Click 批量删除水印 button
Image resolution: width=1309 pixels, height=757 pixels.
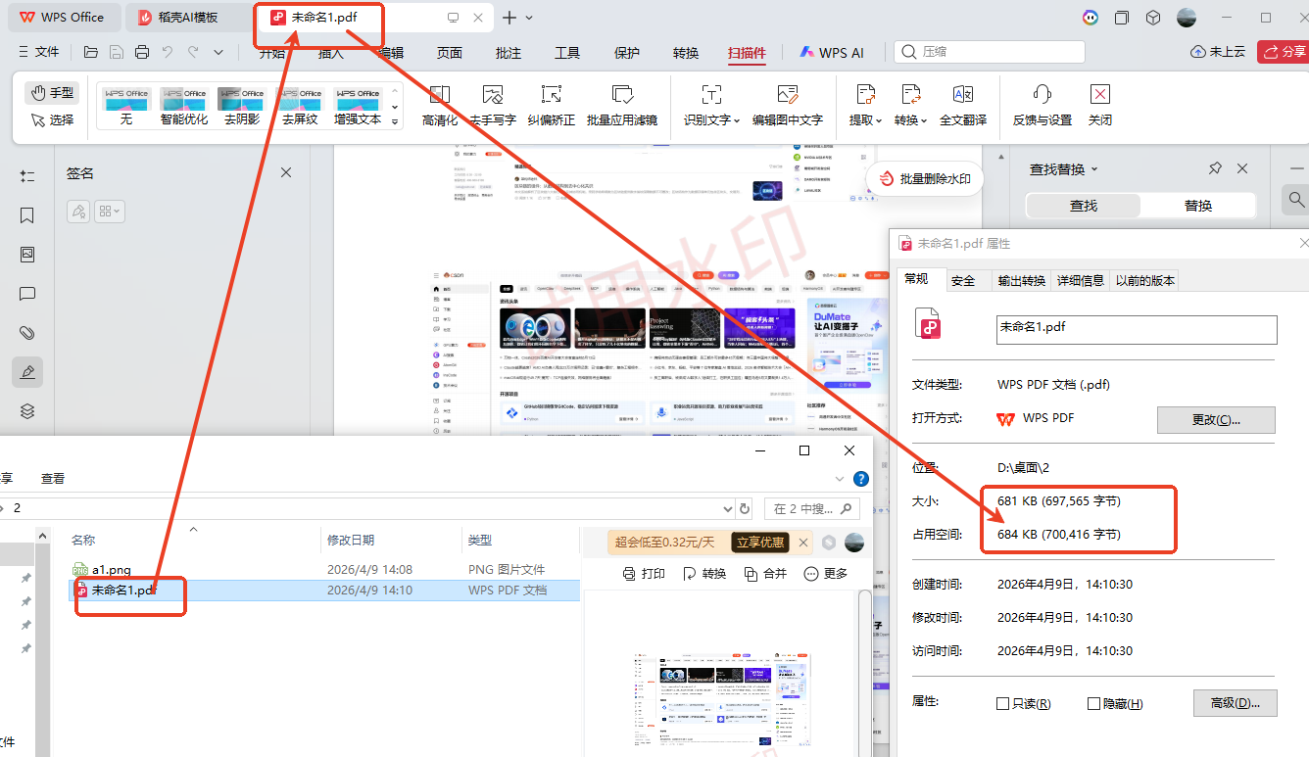click(x=925, y=179)
